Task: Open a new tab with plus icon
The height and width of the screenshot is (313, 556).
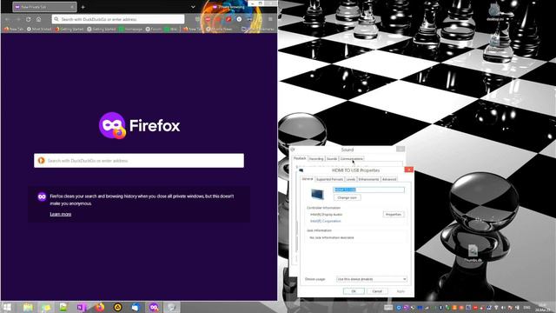Action: click(83, 7)
